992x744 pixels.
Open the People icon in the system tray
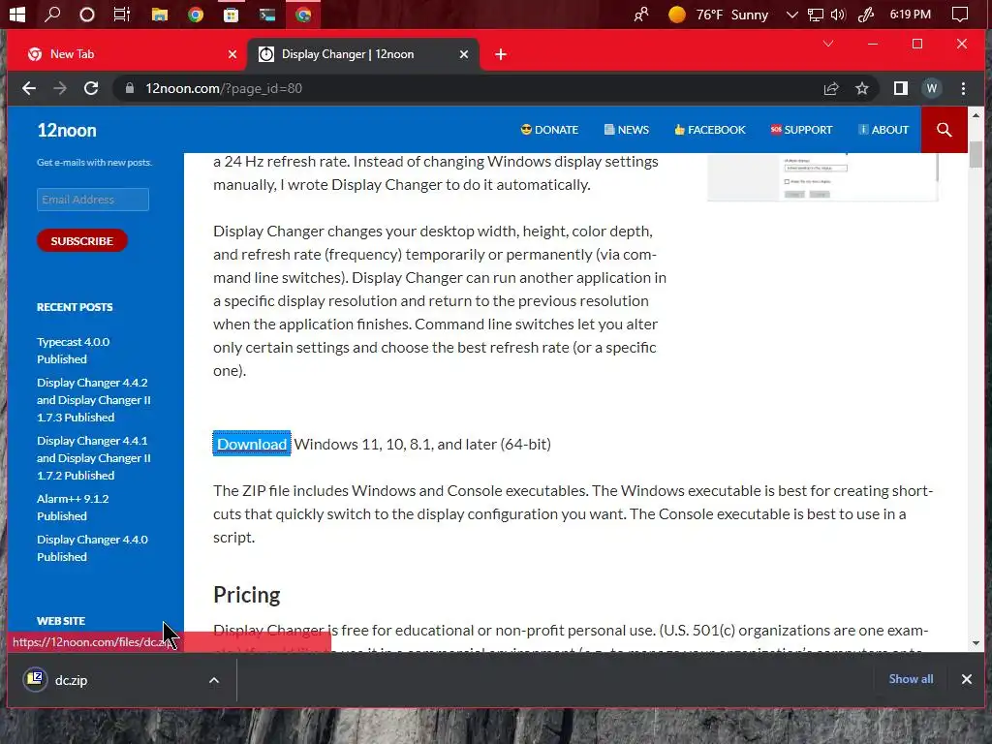click(x=641, y=14)
